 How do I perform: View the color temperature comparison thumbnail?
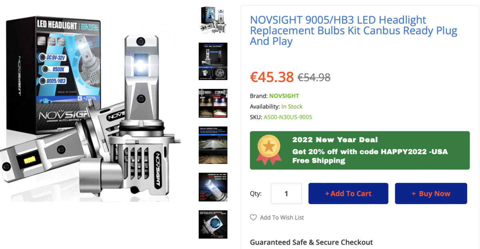[213, 103]
